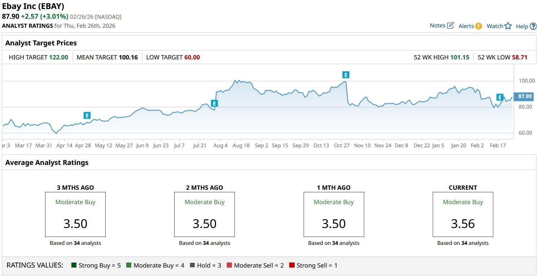Click the Ebay Inc (EBAY) title
Viewport: 538px width, 278px height.
tap(33, 6)
